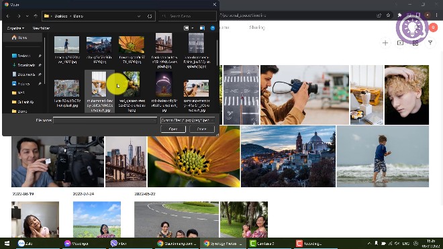Open the filter funnel icon in Synology Photos
This screenshot has width=443, height=249.
point(430,43)
